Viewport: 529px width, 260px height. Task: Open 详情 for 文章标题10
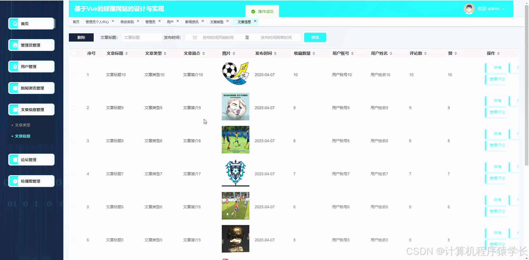[496, 68]
